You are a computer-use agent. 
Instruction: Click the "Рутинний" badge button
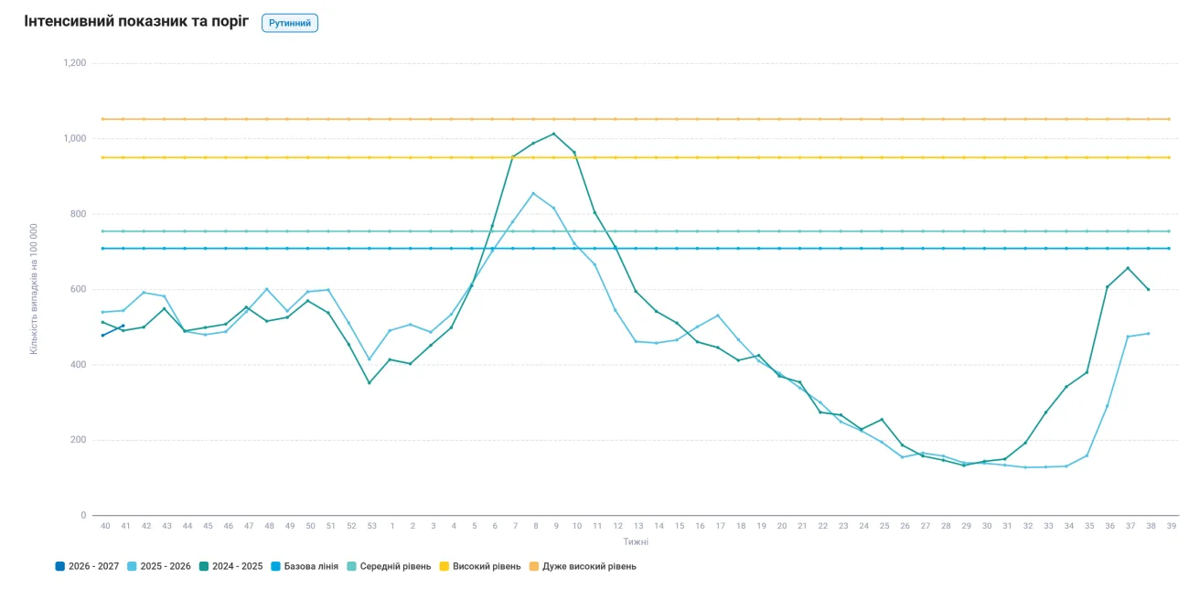290,23
